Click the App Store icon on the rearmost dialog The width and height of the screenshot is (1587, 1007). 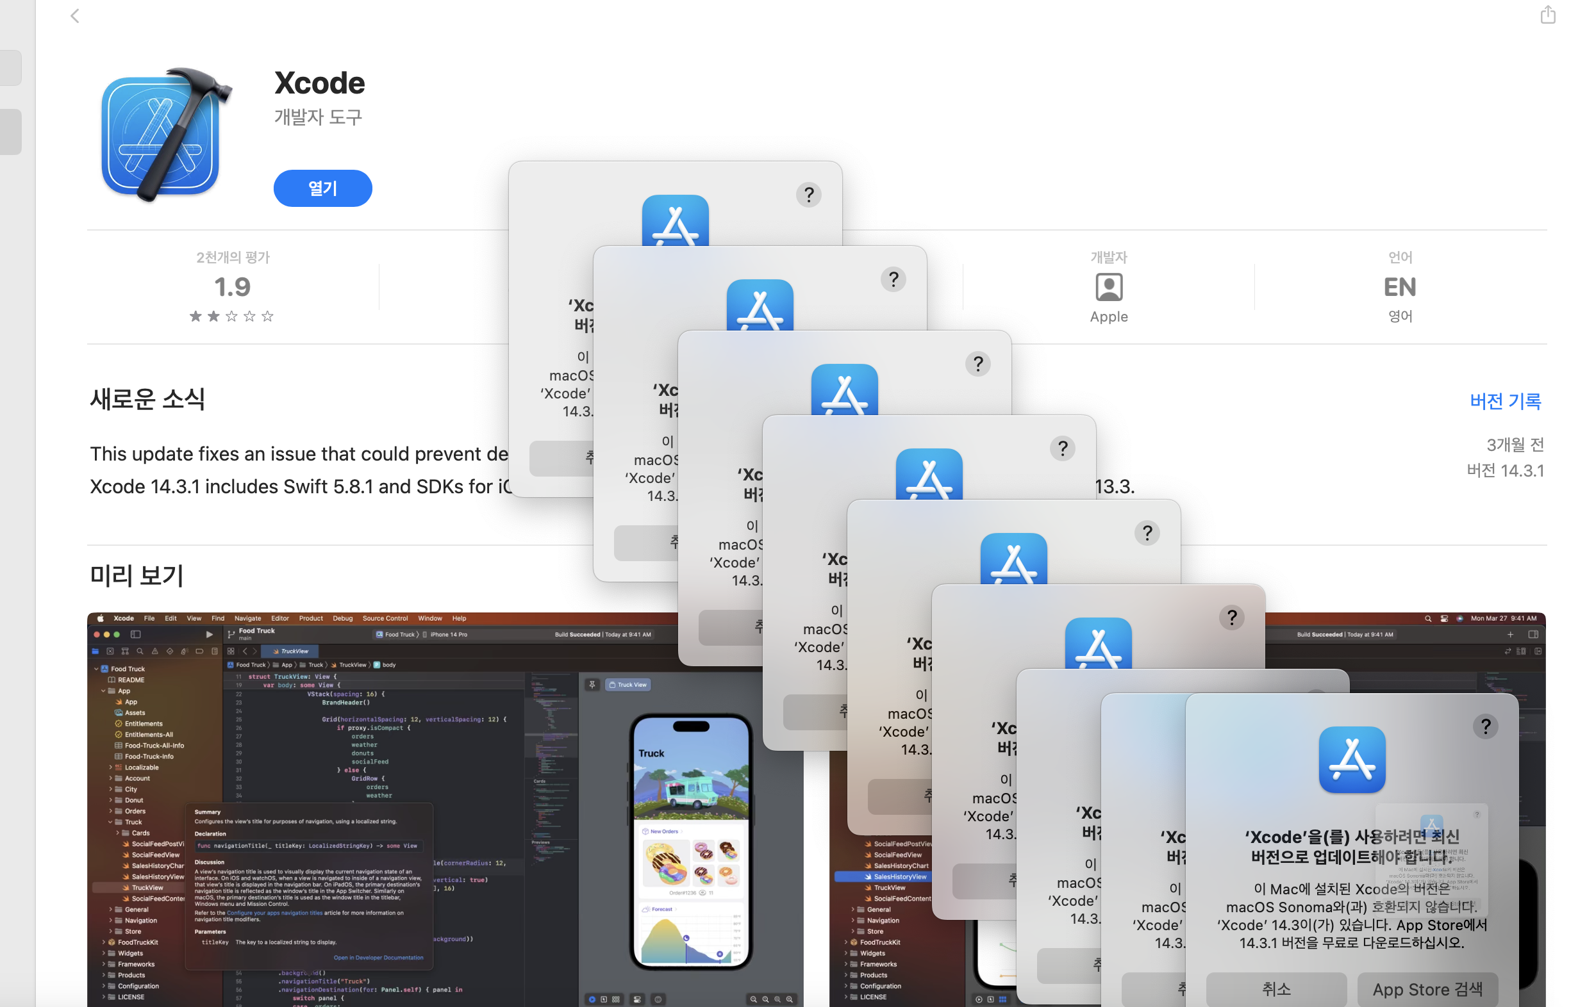click(675, 220)
